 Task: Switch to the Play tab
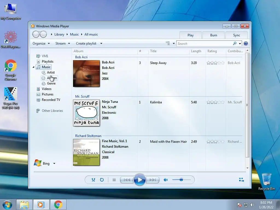[x=191, y=35]
